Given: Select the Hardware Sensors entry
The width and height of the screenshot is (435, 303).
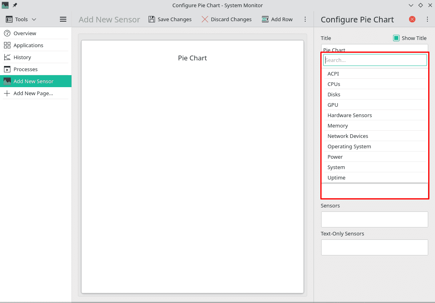Looking at the screenshot, I should coord(350,115).
